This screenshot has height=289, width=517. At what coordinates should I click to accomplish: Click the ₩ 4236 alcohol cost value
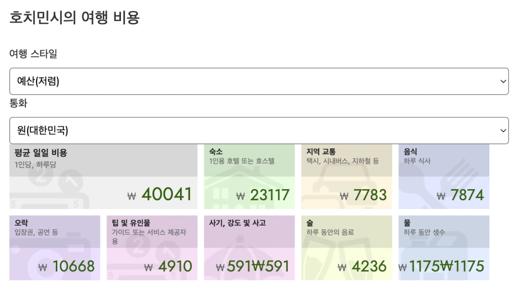coord(362,266)
